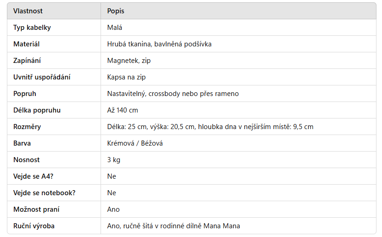Click the "Magnetek, zip" value
The image size is (382, 237).
pos(129,61)
